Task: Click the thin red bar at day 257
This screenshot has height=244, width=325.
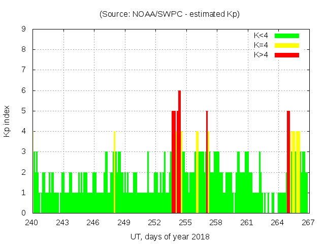Action: (207, 163)
